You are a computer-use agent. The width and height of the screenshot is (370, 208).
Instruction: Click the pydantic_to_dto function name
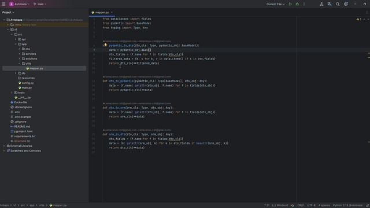point(121,46)
